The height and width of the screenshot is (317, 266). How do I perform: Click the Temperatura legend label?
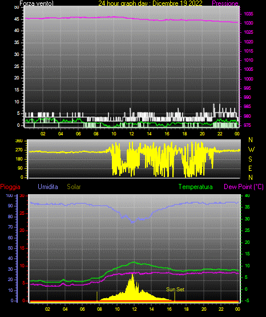click(195, 187)
